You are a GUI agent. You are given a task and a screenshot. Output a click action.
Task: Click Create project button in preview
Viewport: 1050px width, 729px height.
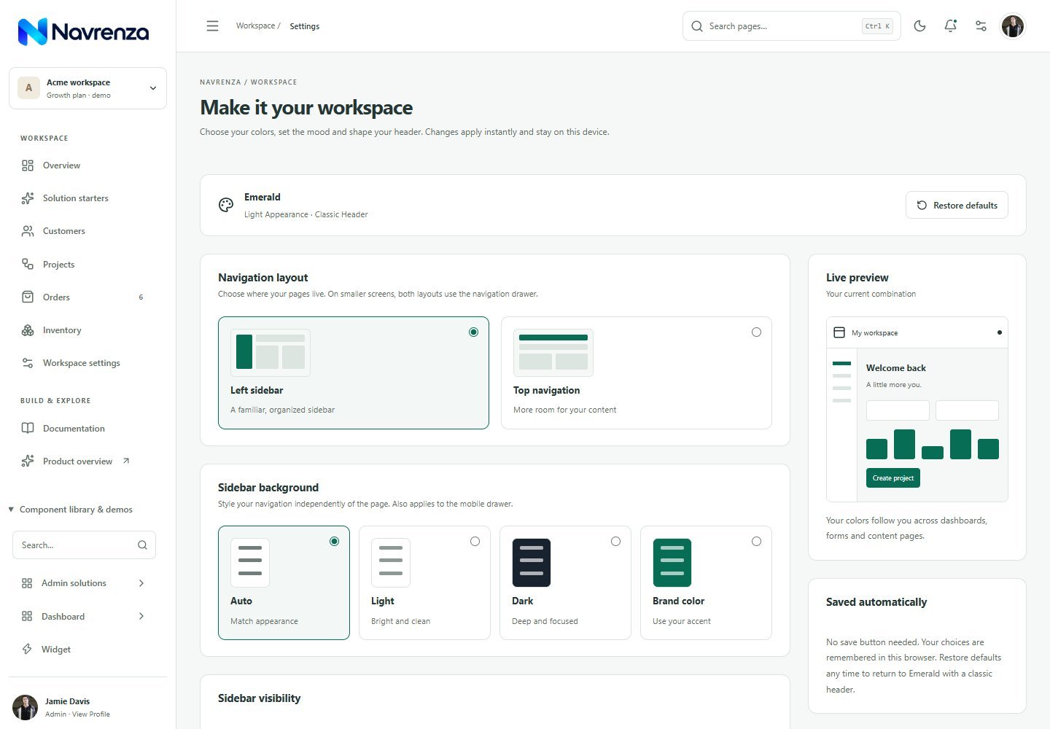coord(893,478)
